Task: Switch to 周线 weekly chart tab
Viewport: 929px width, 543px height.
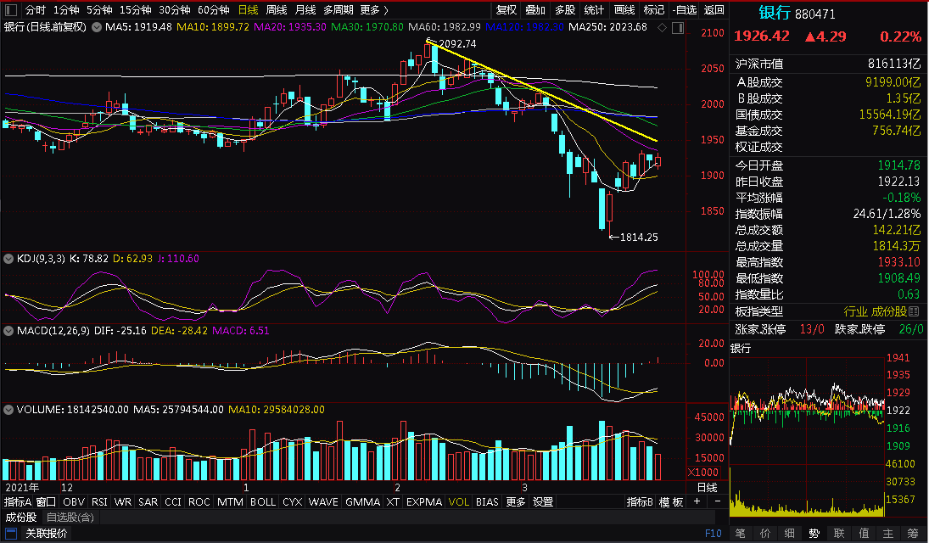Action: pyautogui.click(x=276, y=10)
